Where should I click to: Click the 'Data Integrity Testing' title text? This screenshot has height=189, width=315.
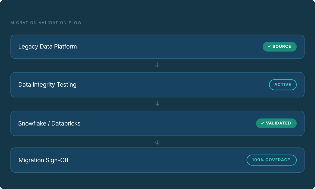click(47, 85)
